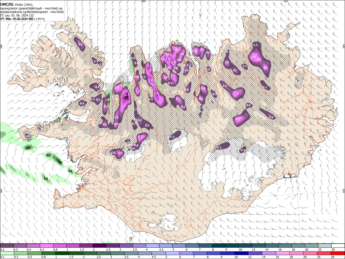
Task: Pick the deep navy blue 10–12 rain swatch
Action: pyautogui.click(x=241, y=253)
